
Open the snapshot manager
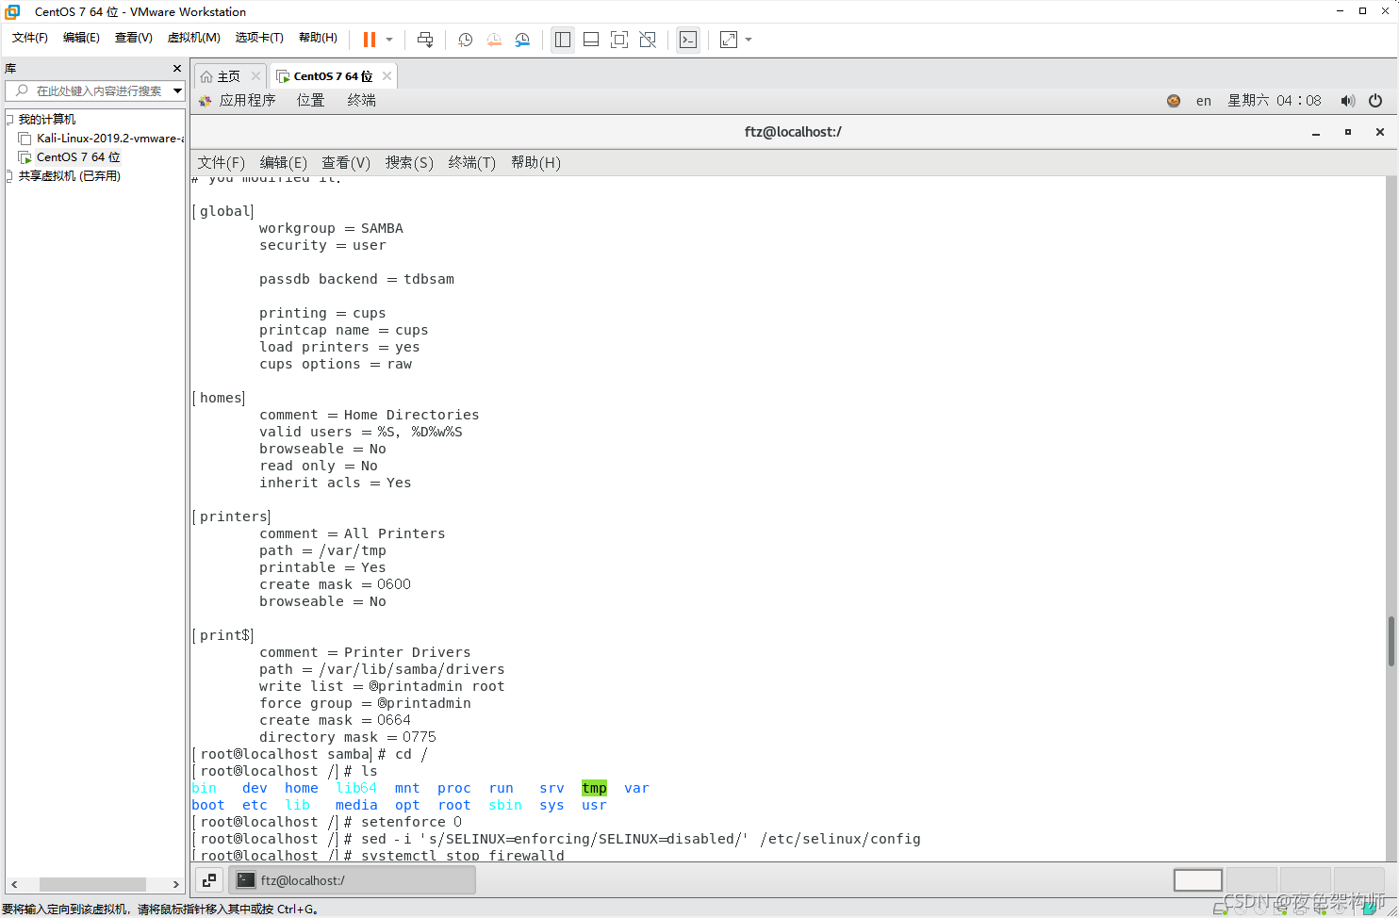(522, 40)
